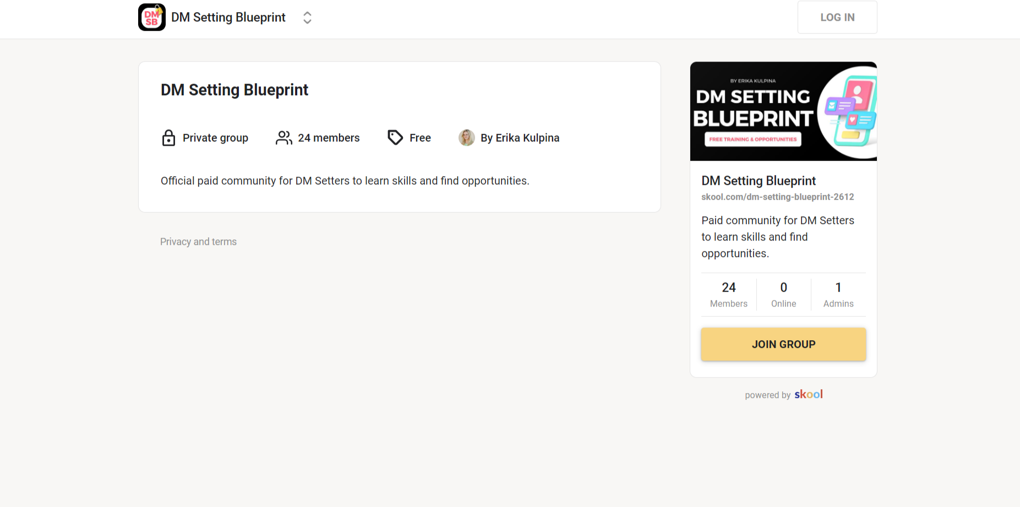Click the Private group label
The image size is (1020, 507).
coord(215,138)
